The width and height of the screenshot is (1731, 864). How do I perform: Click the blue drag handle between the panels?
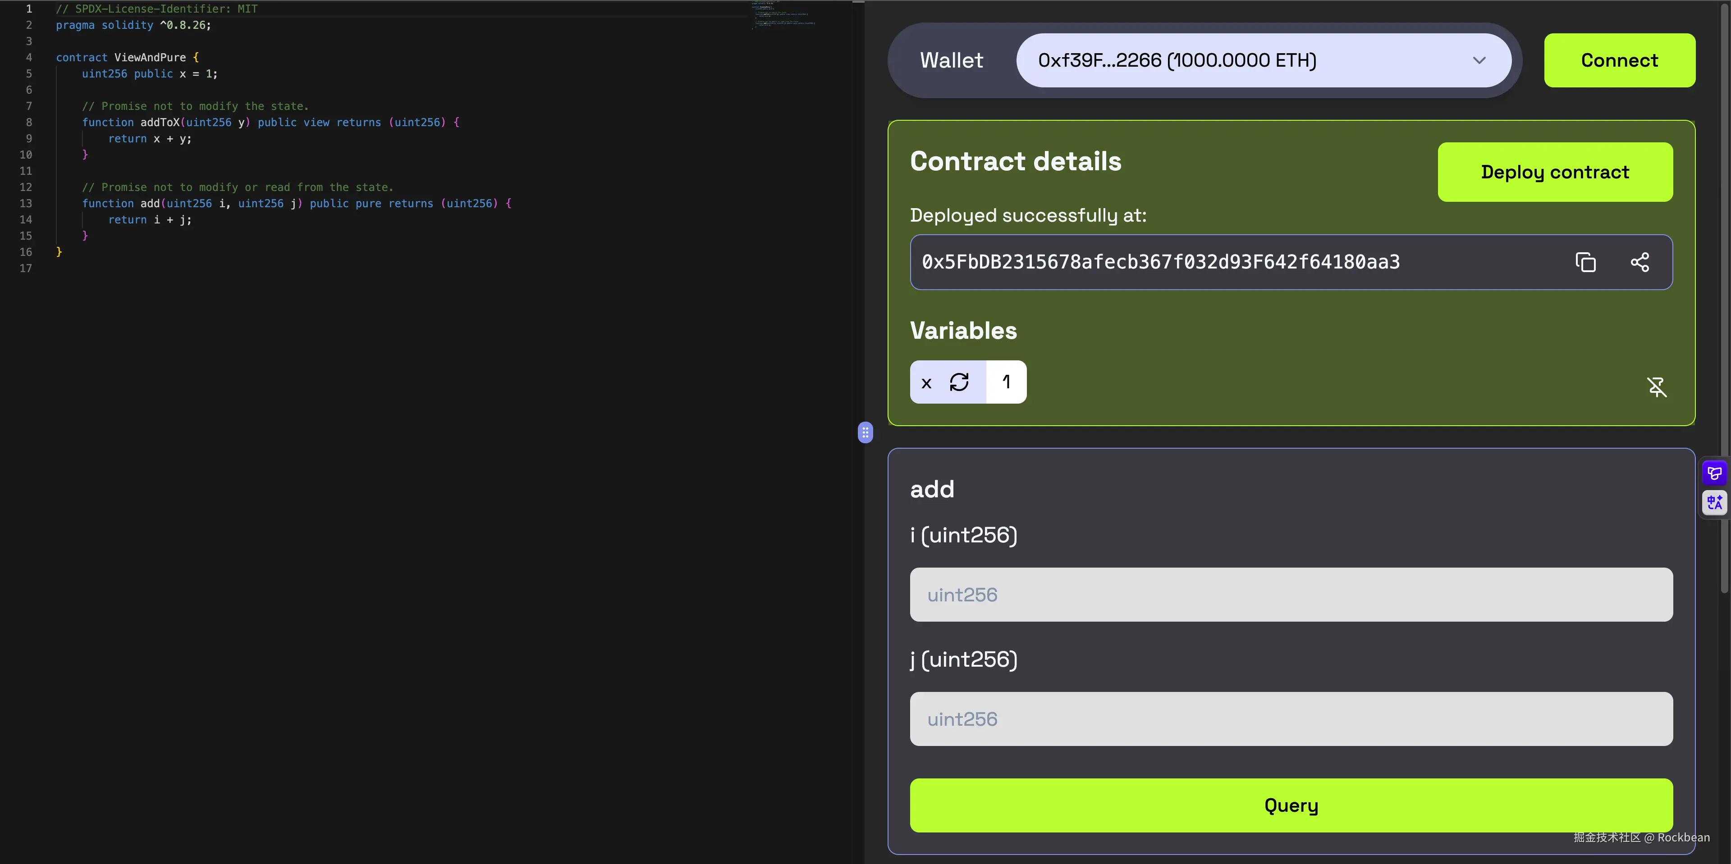pos(865,433)
